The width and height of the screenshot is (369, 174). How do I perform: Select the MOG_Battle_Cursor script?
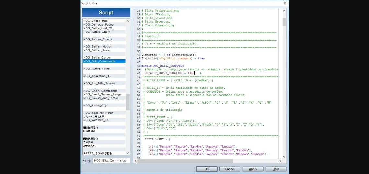[x=97, y=57]
